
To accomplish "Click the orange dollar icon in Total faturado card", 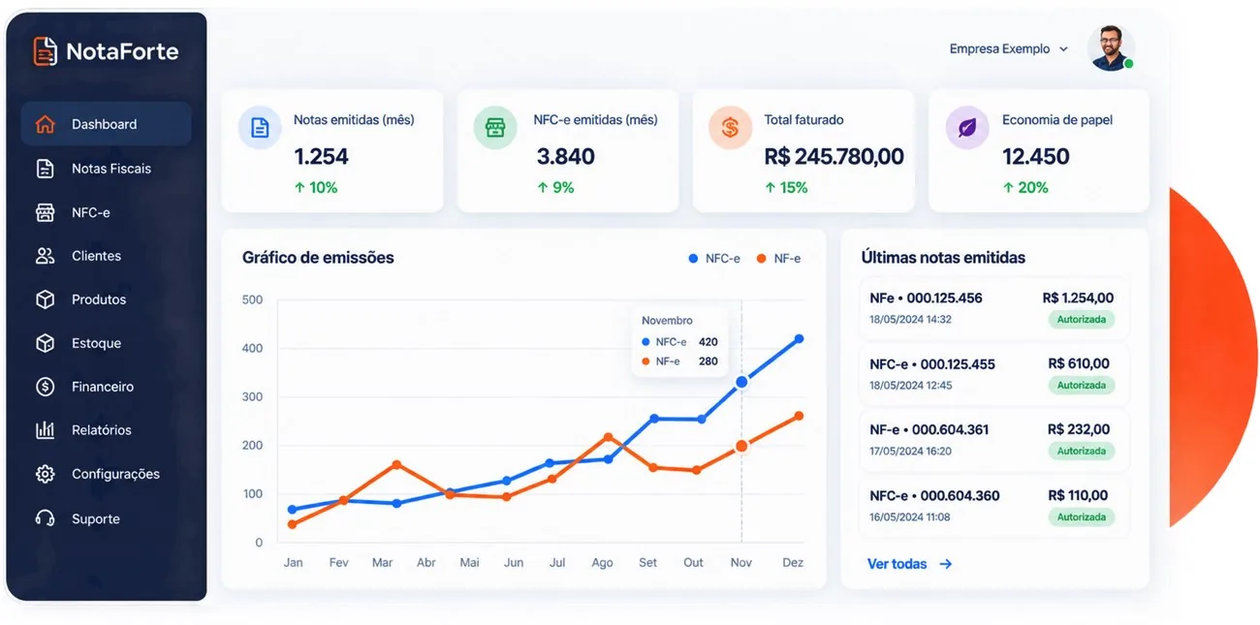I will (731, 128).
